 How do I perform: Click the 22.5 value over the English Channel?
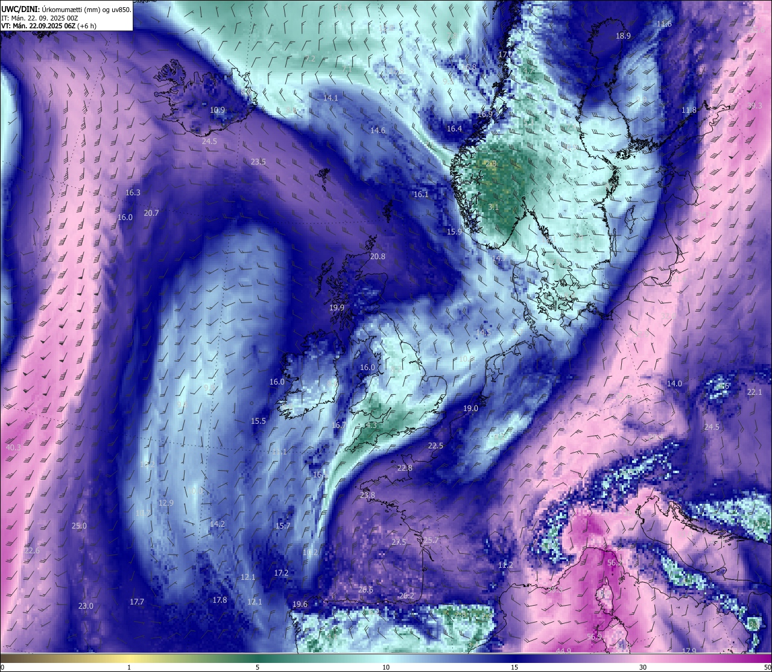tap(435, 445)
